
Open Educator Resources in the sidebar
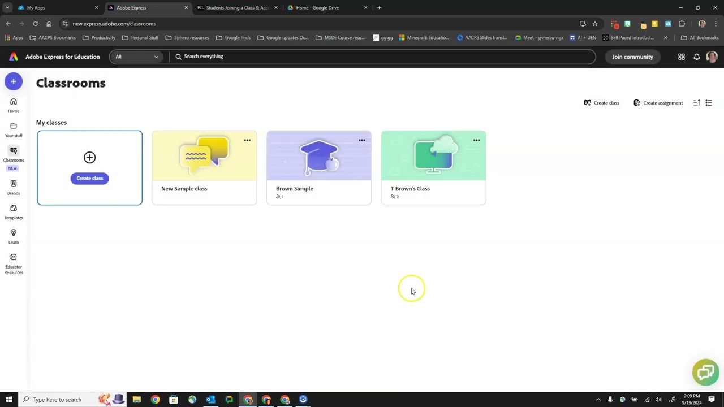tap(14, 264)
